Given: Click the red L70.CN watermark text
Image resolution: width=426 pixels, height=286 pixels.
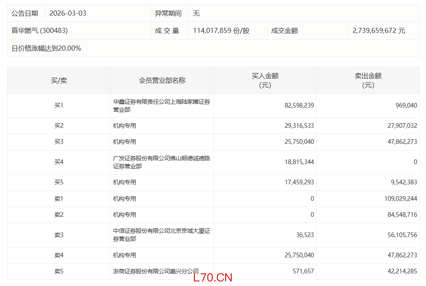Looking at the screenshot, I should pos(213,278).
